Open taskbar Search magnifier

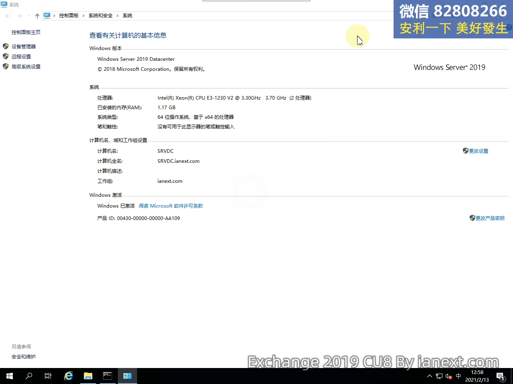click(29, 376)
